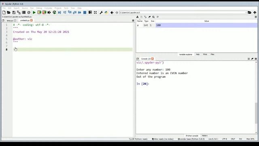Open the outline list icon

pyautogui.click(x=24, y=13)
